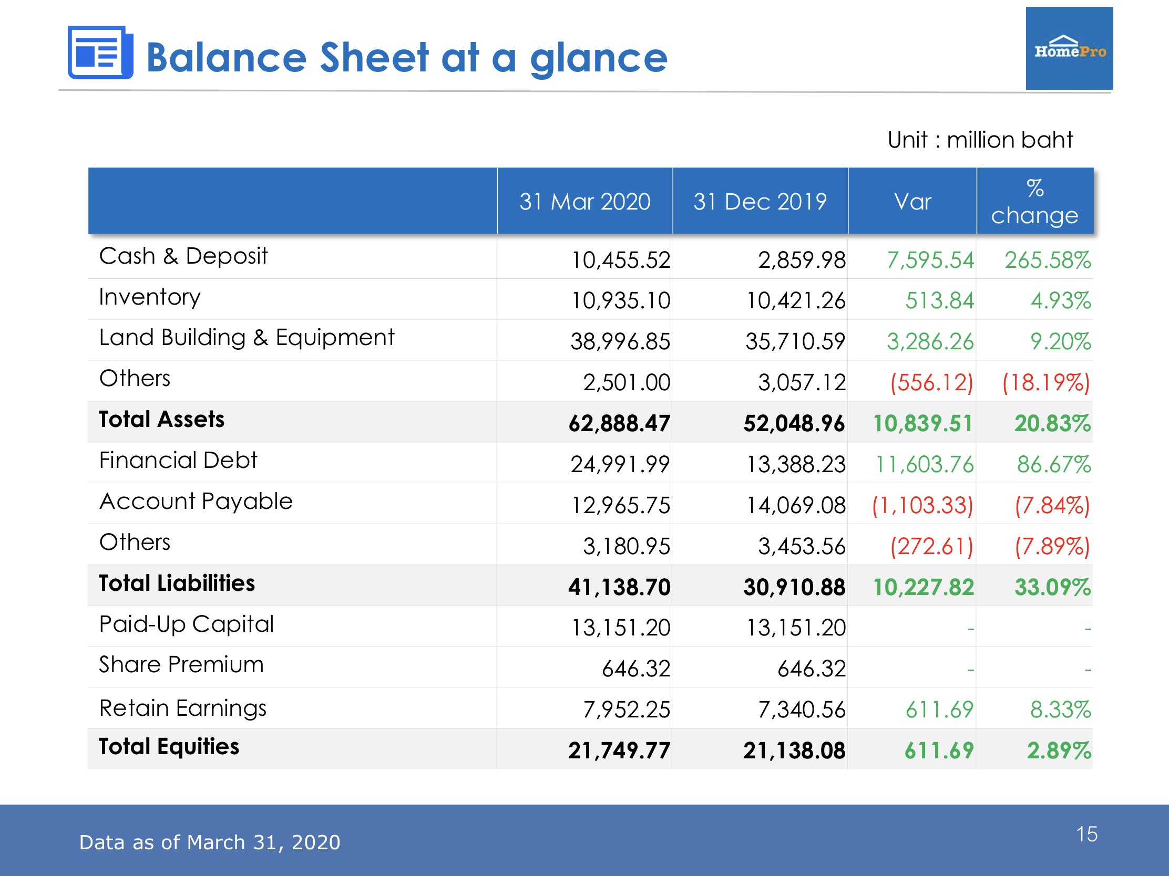
Task: Click the total 30,910.88
Action: [794, 587]
